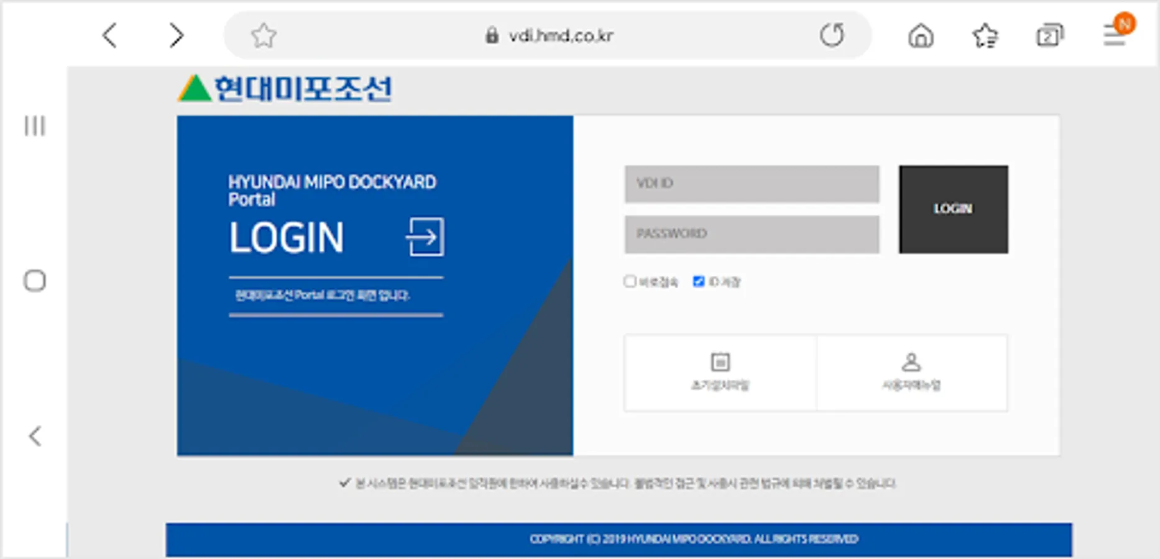Open the saved bookmarks list icon
The image size is (1160, 559).
click(985, 35)
